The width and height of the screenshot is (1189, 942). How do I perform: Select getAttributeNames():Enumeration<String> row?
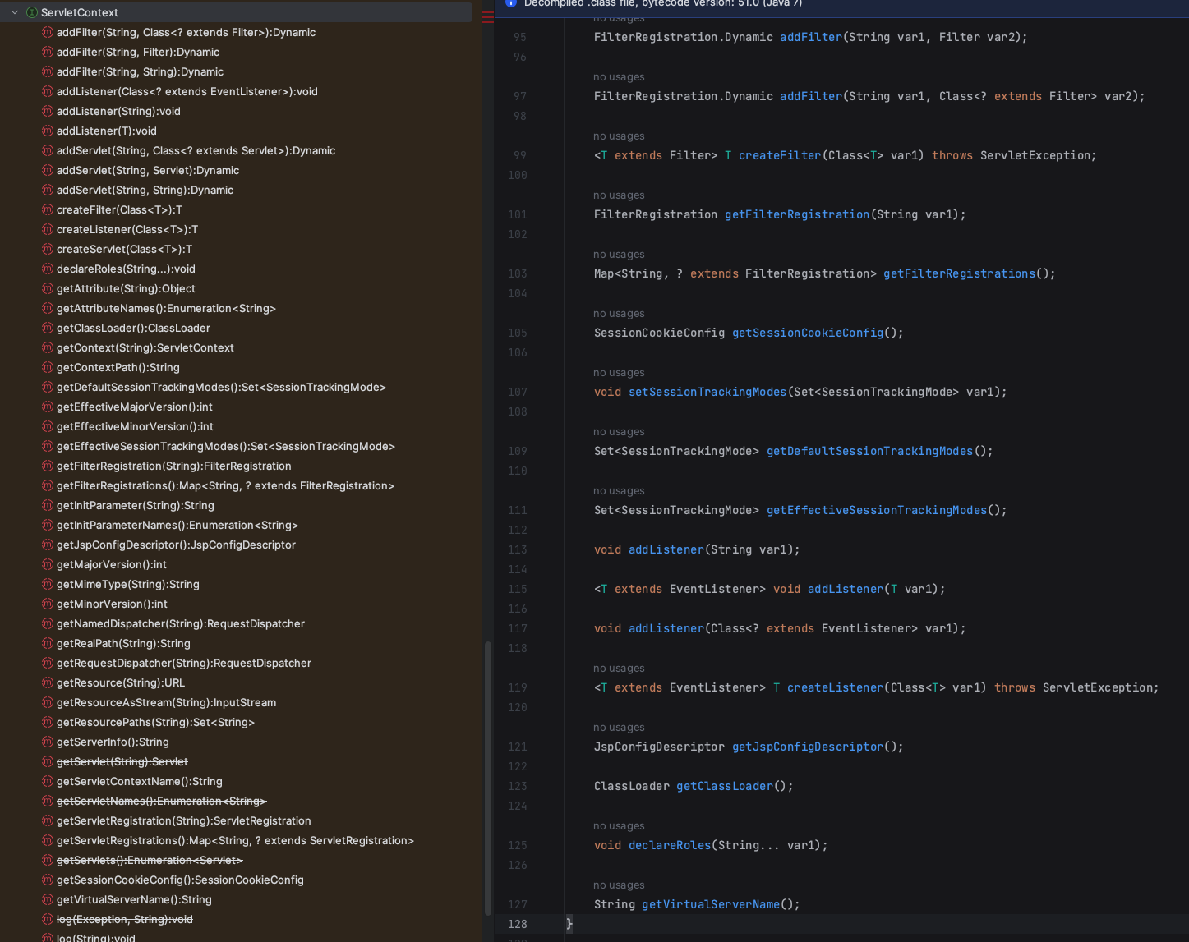click(x=166, y=308)
